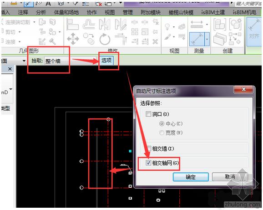Click the Displace Elements icon in 视图 panel
Viewport: 263px width, 210px height.
pyautogui.click(x=182, y=27)
